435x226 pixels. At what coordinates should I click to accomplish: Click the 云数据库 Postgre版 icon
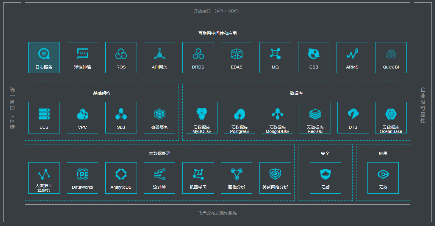click(x=240, y=114)
